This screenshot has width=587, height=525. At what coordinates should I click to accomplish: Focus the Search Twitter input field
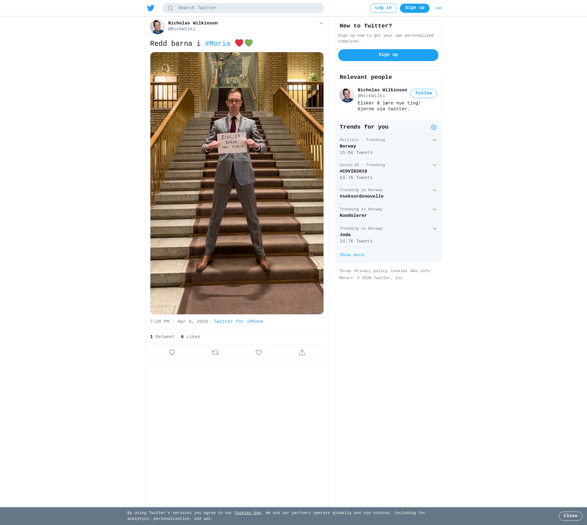[243, 8]
